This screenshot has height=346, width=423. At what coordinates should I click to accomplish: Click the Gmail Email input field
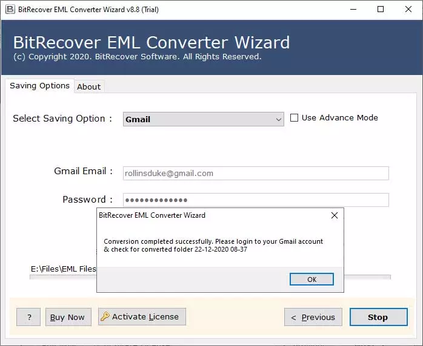pos(256,173)
